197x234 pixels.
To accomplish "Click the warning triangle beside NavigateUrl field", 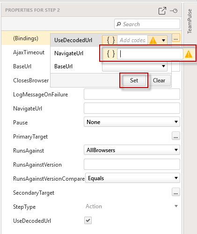I will tap(189, 54).
